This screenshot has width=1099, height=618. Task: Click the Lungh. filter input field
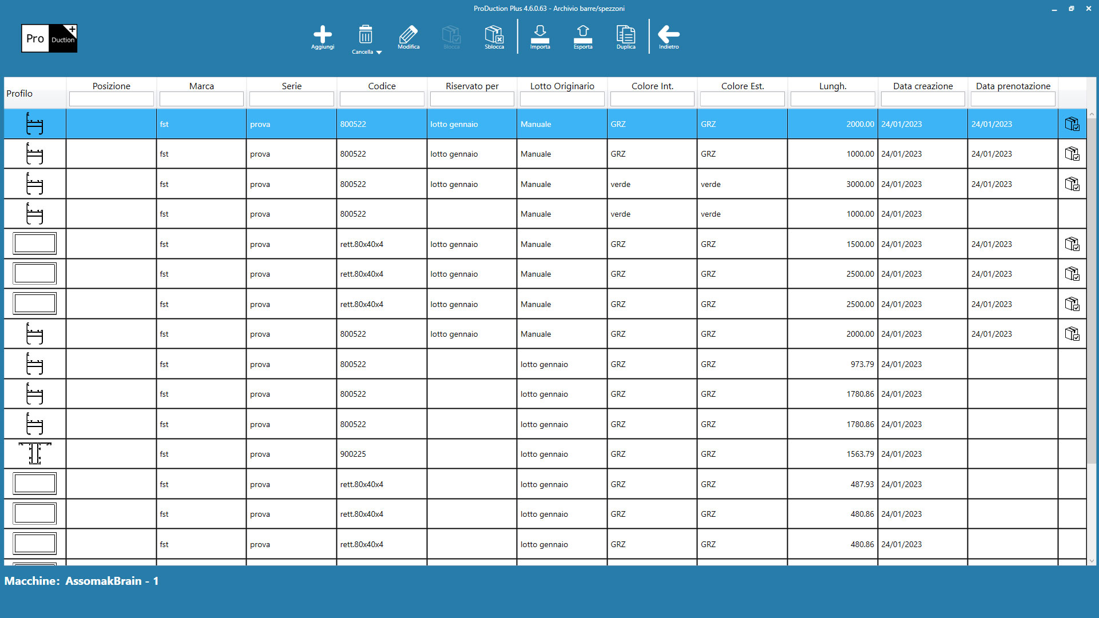tap(832, 99)
